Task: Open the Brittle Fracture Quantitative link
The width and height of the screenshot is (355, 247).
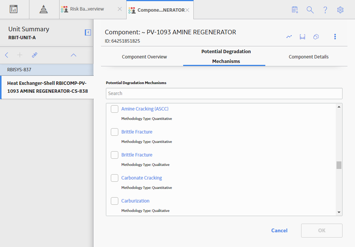Action: [137, 132]
